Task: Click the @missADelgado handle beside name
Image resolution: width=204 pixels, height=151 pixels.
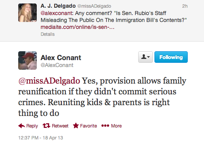Action: pyautogui.click(x=94, y=6)
